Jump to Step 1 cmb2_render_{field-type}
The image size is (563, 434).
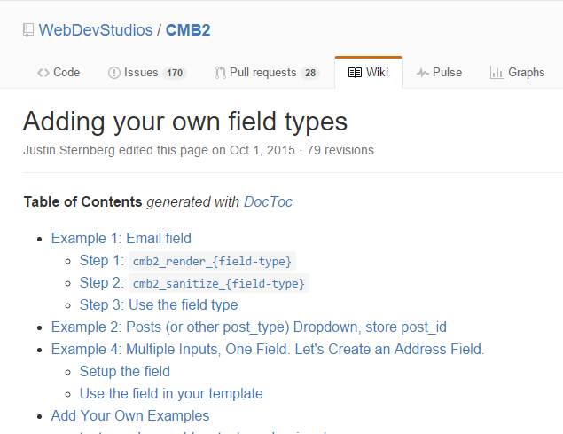pos(187,261)
